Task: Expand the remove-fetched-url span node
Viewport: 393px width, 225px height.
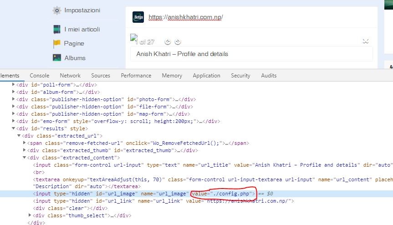Action: coord(24,143)
